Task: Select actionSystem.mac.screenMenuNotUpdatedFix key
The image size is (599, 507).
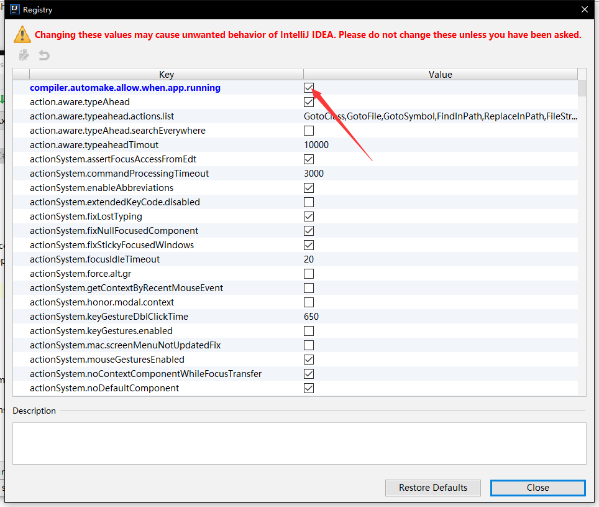Action: (x=126, y=345)
